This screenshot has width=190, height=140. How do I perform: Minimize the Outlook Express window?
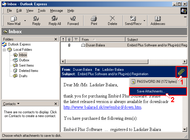pyautogui.click(x=174, y=4)
